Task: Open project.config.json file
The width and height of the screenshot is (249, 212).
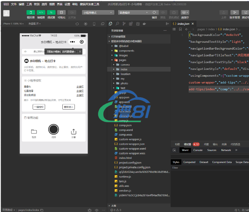Action: 139,162
